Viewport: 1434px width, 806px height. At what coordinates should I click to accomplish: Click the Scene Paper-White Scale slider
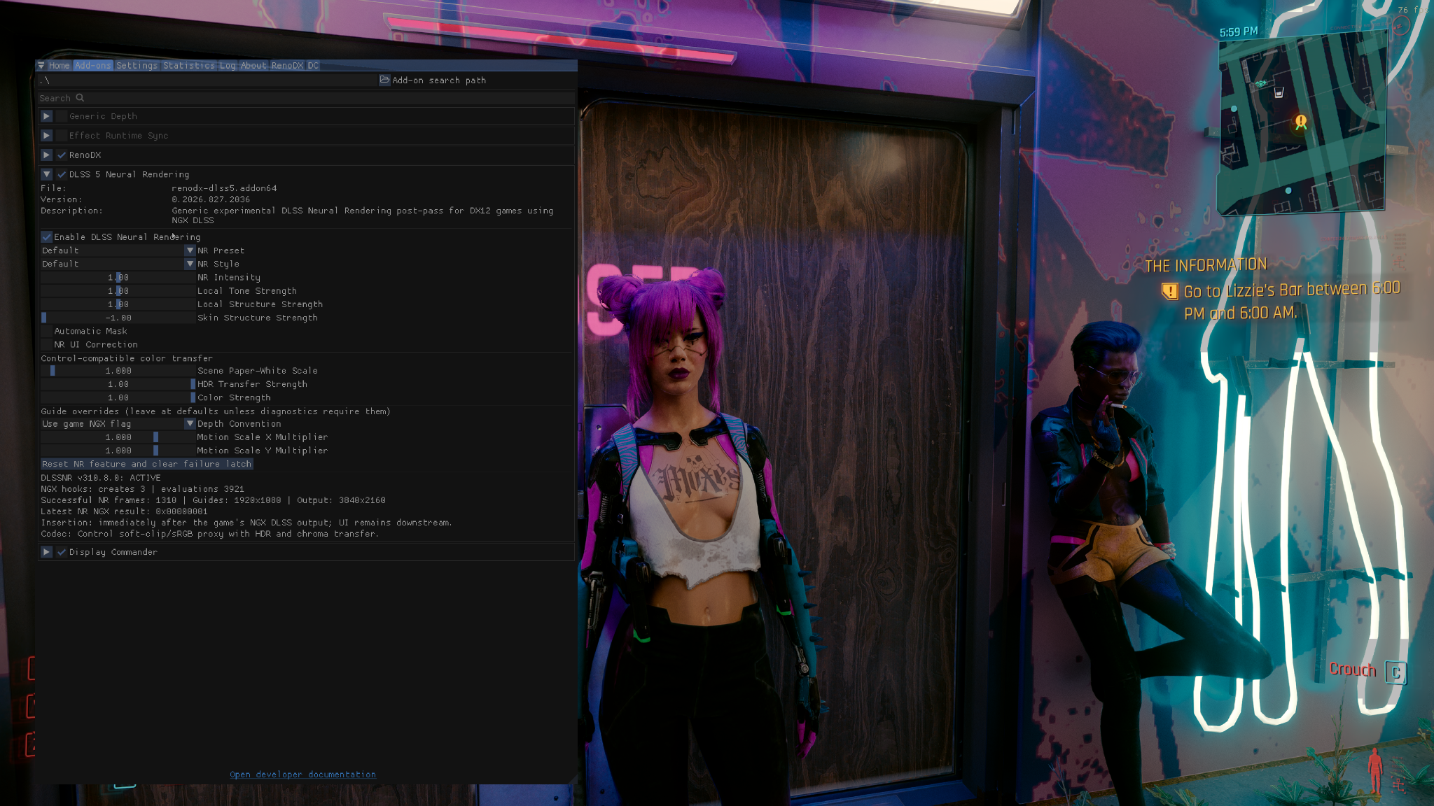(118, 371)
